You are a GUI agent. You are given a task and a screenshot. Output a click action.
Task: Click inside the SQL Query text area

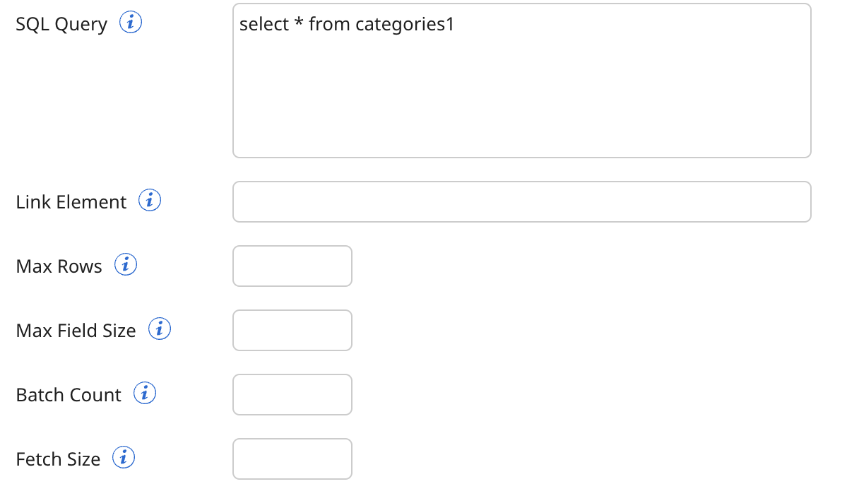coord(521,81)
